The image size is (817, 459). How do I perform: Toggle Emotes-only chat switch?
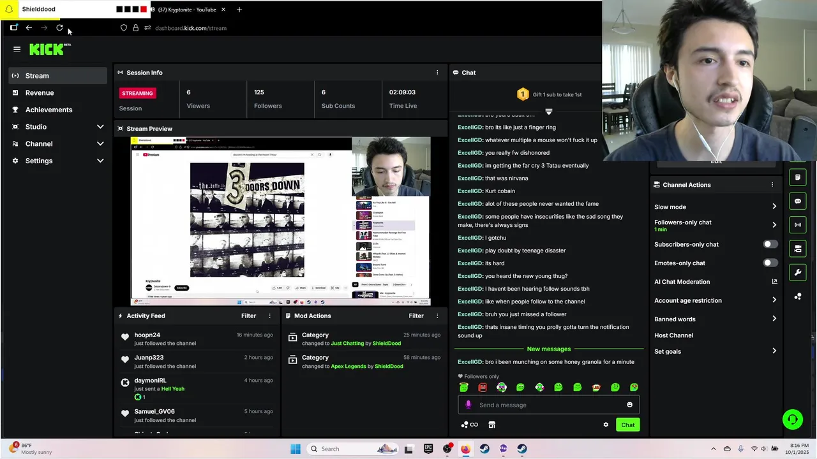pos(770,263)
